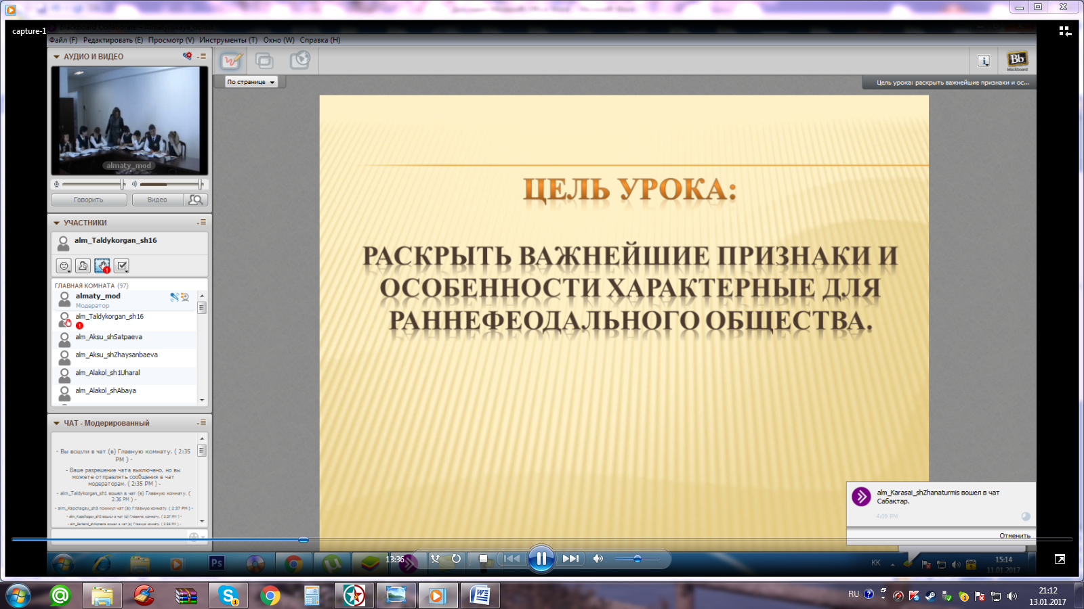Image resolution: width=1084 pixels, height=609 pixels.
Task: Click the Blackboard logo button
Action: (x=1017, y=61)
